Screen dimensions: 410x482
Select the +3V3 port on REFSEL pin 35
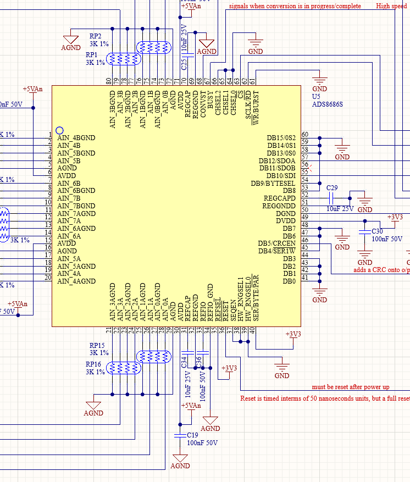click(229, 372)
